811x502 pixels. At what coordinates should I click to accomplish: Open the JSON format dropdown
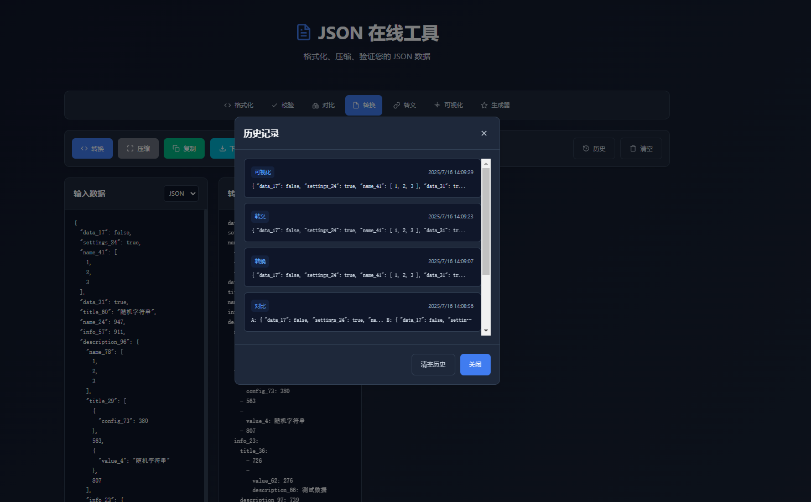(181, 194)
